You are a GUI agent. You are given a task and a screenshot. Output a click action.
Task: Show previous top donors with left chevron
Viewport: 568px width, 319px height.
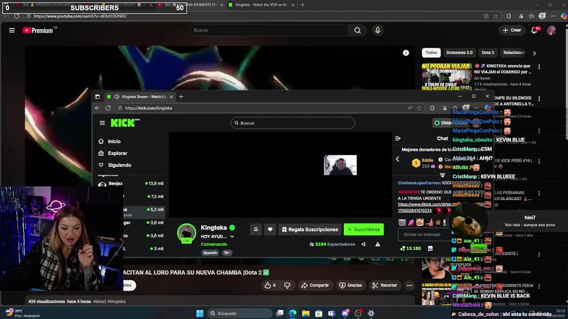397,159
